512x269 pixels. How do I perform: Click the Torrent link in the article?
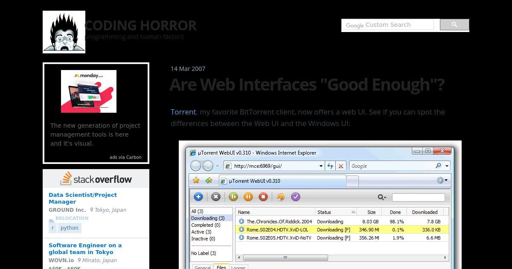[183, 112]
